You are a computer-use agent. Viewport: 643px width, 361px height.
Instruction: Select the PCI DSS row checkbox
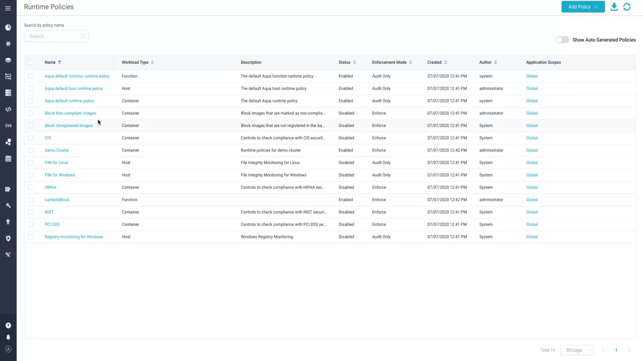[x=30, y=224]
